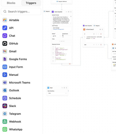116x134 pixels.
Task: Click the Intent Classifier block's purple agent icon
Action: (53, 12)
